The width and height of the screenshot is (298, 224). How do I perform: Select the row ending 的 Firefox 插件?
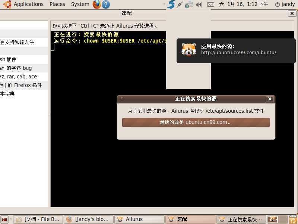point(24,85)
